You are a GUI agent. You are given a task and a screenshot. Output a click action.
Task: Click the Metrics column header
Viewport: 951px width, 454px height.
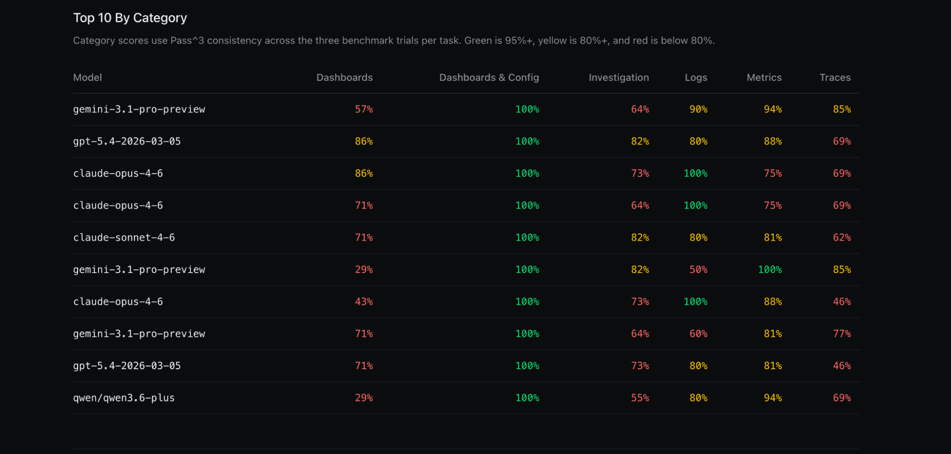pyautogui.click(x=764, y=77)
